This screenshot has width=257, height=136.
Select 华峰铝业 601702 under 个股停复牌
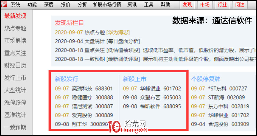[x=220, y=115]
